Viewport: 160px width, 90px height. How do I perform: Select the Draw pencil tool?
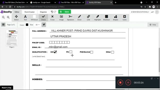click(x=79, y=18)
